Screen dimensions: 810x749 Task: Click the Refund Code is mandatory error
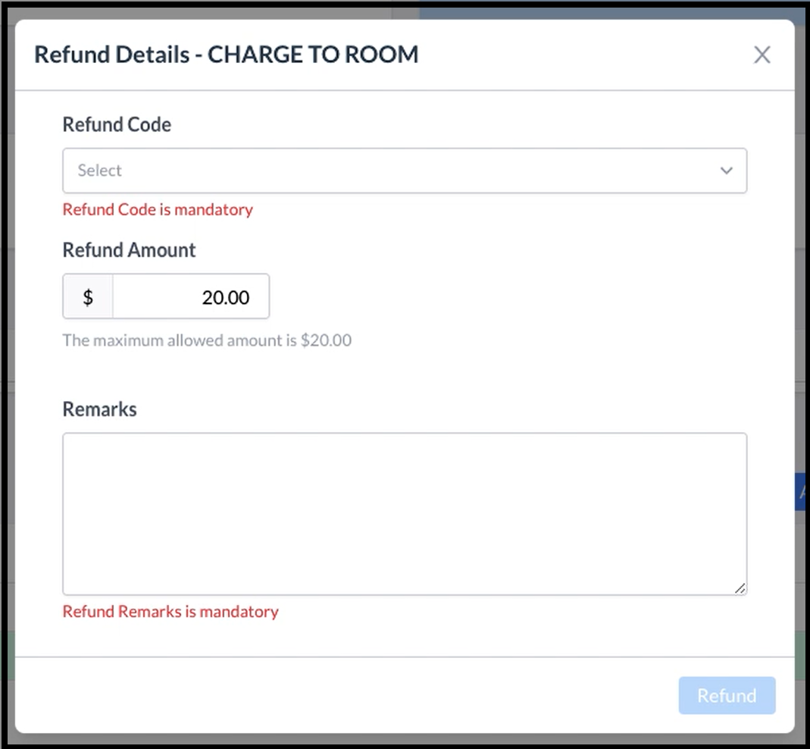click(157, 209)
